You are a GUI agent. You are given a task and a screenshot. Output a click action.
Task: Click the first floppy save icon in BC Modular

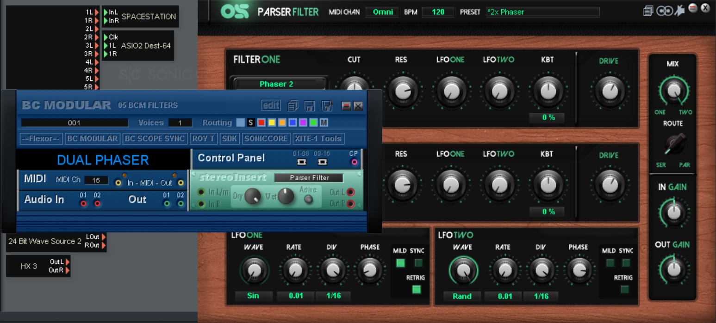(x=310, y=106)
